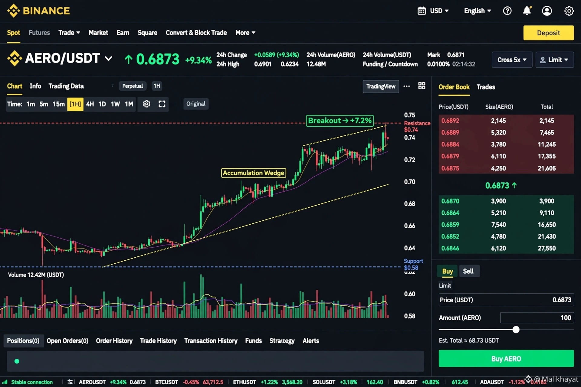Screen dimensions: 581x387
Task: Open the Funds tab
Action: 253,341
